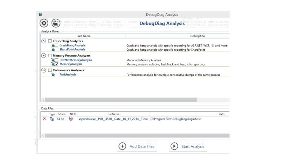The height and width of the screenshot is (163, 290).
Task: Click the Description column header in Analysis Rules
Action: tap(197, 36)
